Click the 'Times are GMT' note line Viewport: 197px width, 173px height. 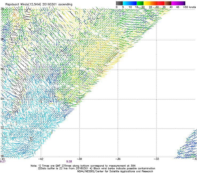pyautogui.click(x=83, y=166)
